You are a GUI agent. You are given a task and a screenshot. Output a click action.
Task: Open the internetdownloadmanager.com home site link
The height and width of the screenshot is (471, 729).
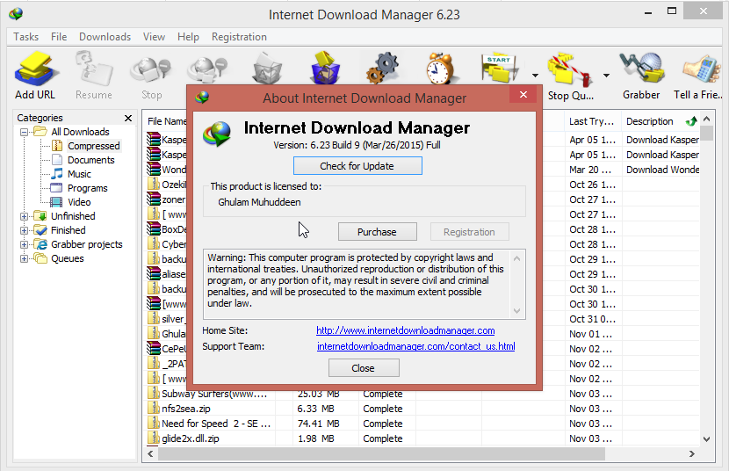406,330
